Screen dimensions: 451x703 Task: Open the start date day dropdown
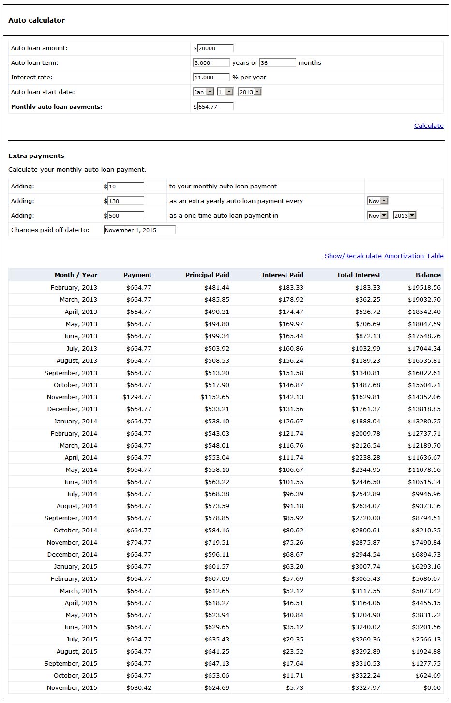pyautogui.click(x=225, y=92)
